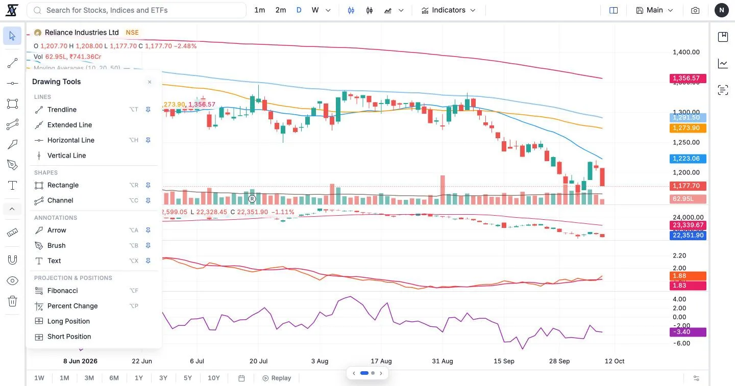This screenshot has height=386, width=735.
Task: Select the horizontal line sidebar tool
Action: pyautogui.click(x=12, y=83)
